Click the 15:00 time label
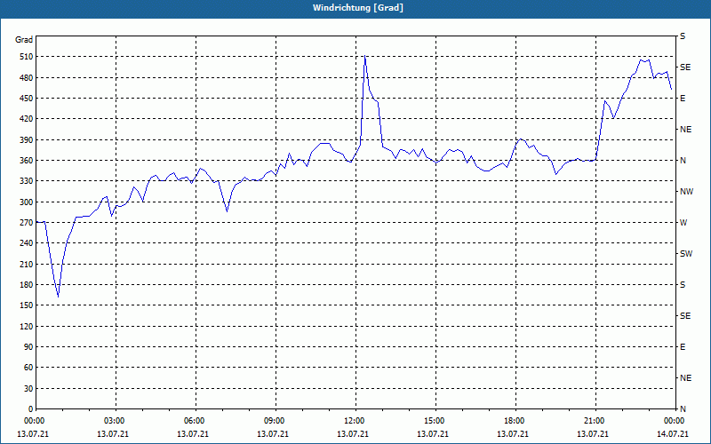 [433, 421]
